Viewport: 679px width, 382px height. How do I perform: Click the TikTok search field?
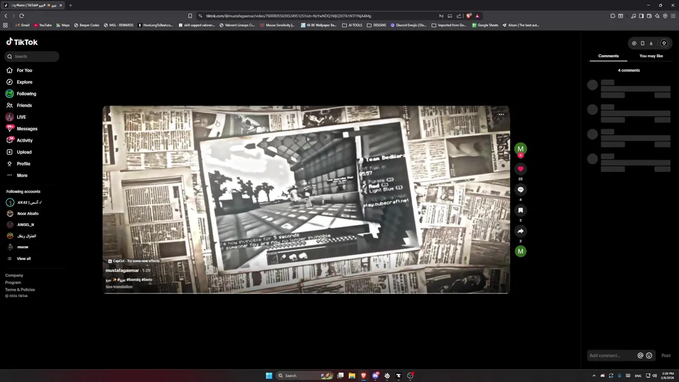(x=32, y=56)
